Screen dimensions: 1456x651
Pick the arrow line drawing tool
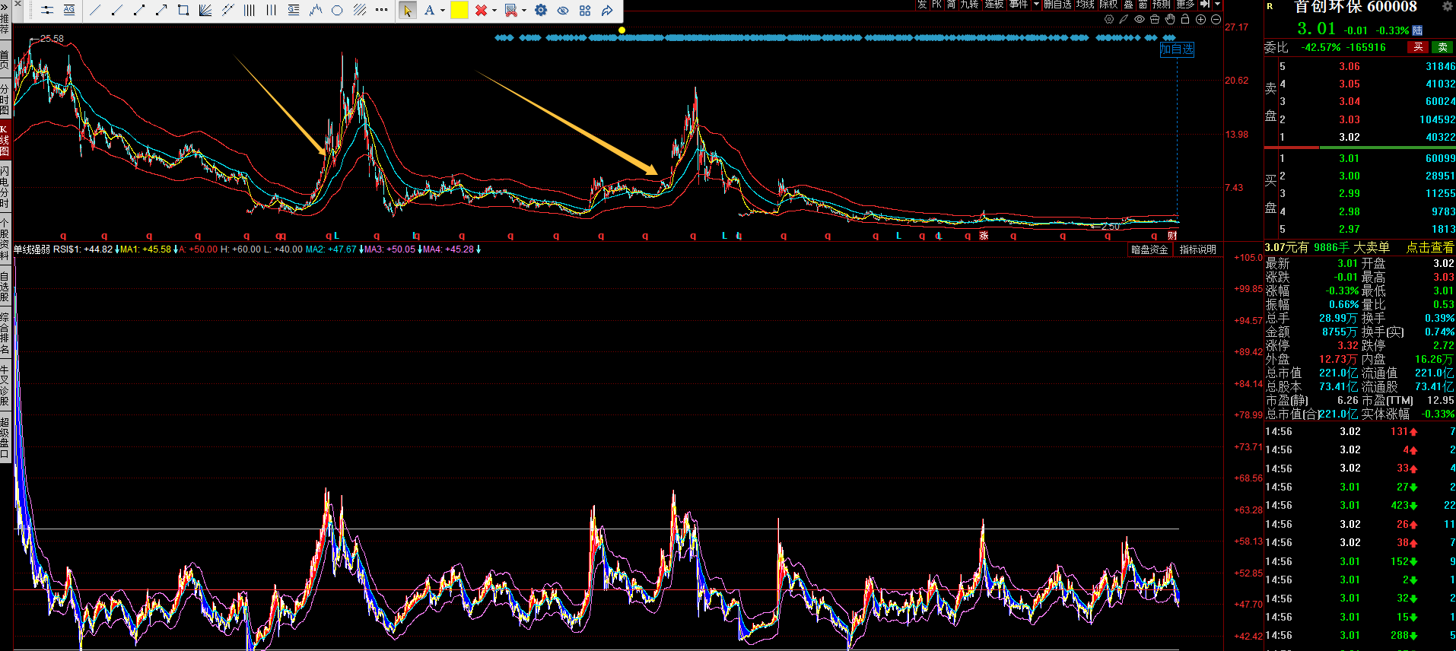click(161, 11)
